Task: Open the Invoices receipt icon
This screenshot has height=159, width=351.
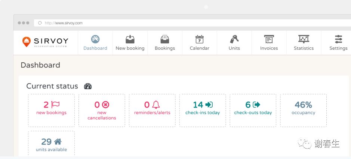Action: click(x=269, y=39)
